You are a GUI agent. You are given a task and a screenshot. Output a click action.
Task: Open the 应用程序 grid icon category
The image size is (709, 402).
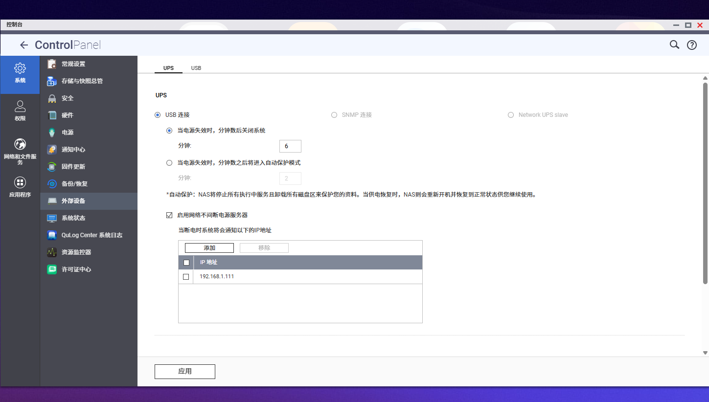[20, 182]
